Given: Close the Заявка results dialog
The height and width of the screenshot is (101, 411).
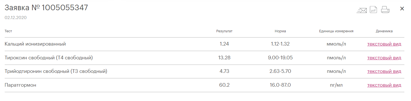Looking at the screenshot, I should pyautogui.click(x=402, y=9).
